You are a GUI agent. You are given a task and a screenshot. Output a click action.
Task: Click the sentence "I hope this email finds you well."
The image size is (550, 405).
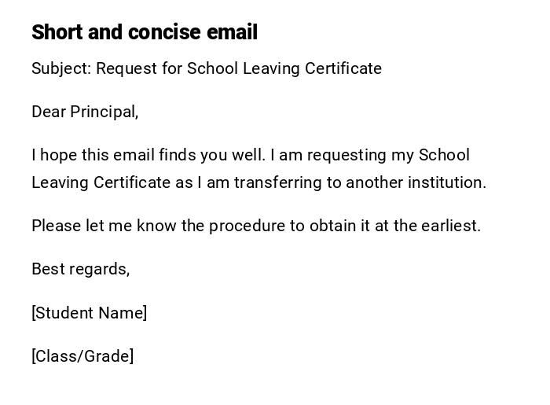(x=148, y=155)
